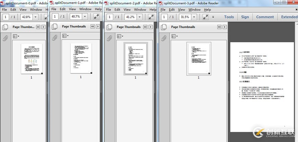Open Edit menu in splitDocument-1 window
Viewport: 298px width, 142px height.
(x=63, y=9)
